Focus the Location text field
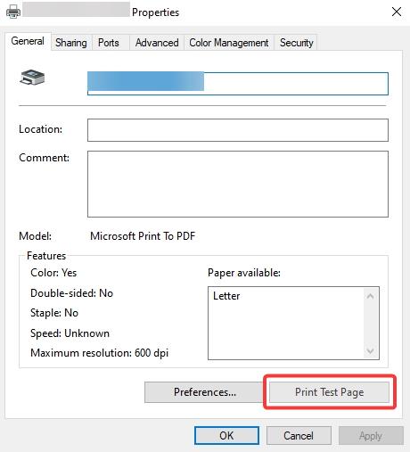 click(x=238, y=130)
